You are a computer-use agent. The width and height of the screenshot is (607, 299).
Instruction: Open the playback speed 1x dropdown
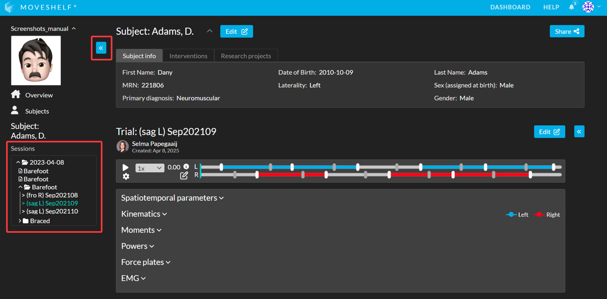click(x=149, y=168)
